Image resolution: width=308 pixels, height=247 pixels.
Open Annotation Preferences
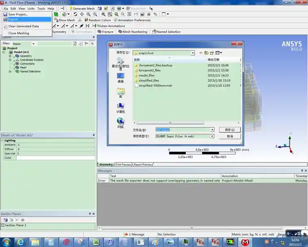(x=132, y=20)
